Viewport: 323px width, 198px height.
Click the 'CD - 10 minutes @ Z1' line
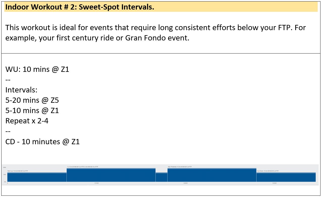43,142
